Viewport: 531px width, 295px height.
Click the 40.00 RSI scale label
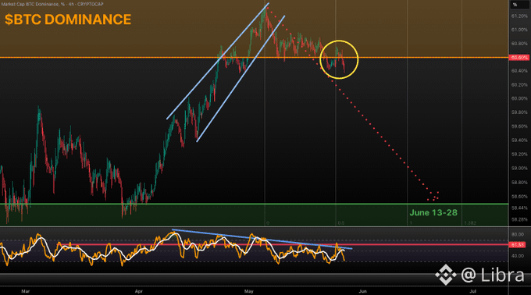[x=518, y=256]
